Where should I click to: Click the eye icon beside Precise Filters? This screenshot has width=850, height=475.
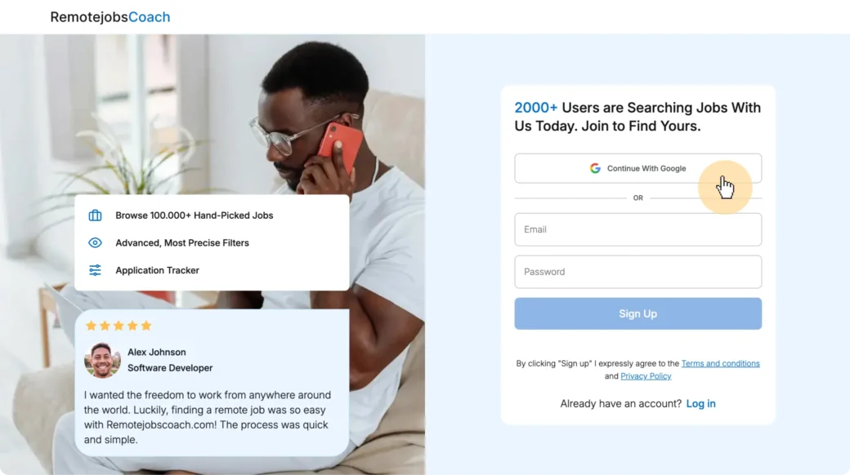pos(95,242)
